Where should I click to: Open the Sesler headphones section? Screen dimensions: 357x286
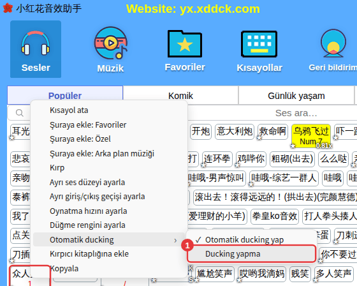click(36, 49)
